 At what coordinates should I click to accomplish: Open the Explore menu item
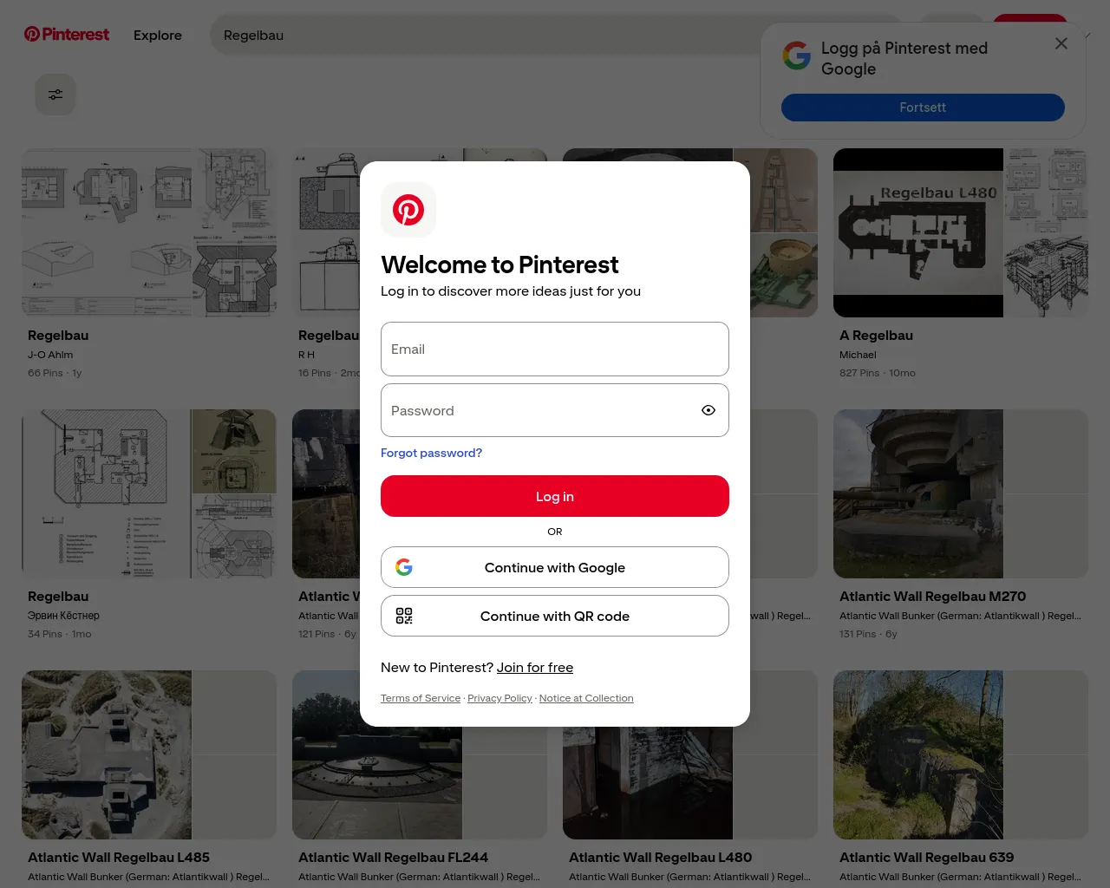158,36
